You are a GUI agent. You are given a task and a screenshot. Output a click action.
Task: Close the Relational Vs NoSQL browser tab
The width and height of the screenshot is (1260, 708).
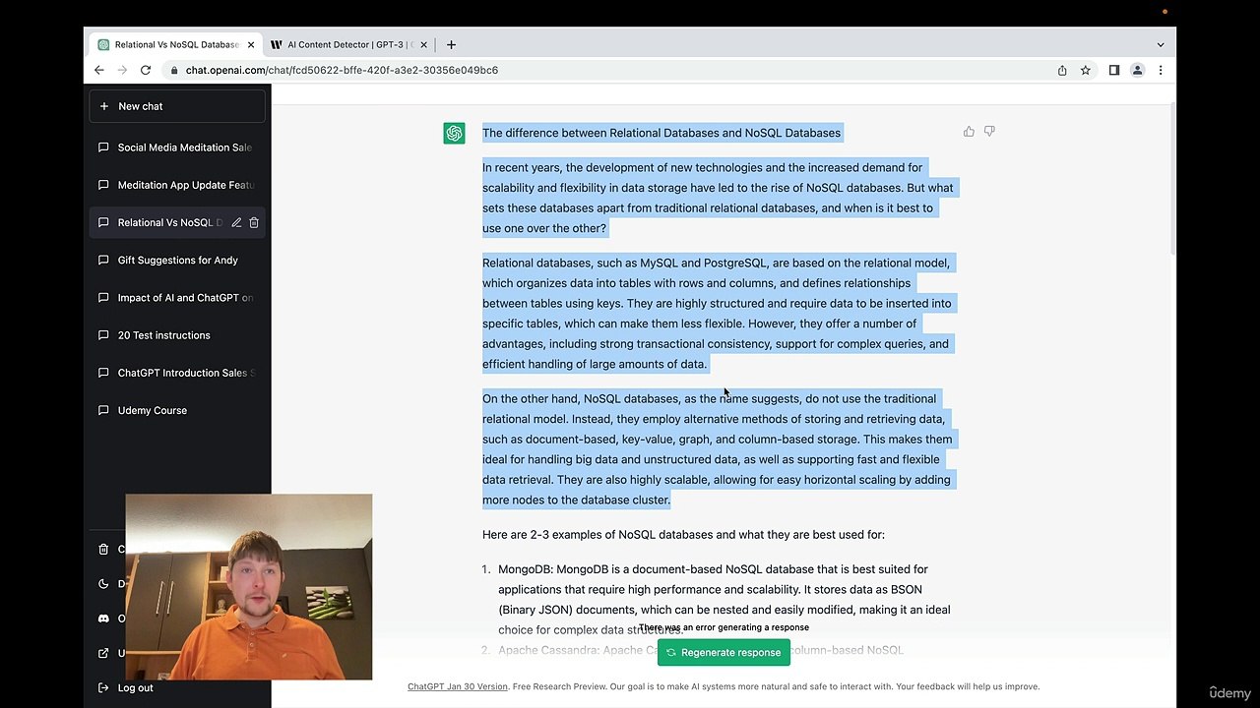(251, 44)
